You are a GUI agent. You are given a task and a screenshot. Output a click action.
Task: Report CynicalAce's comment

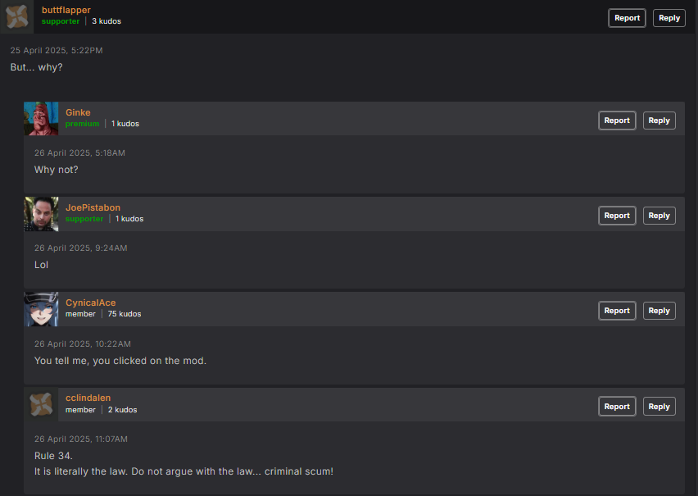(617, 311)
